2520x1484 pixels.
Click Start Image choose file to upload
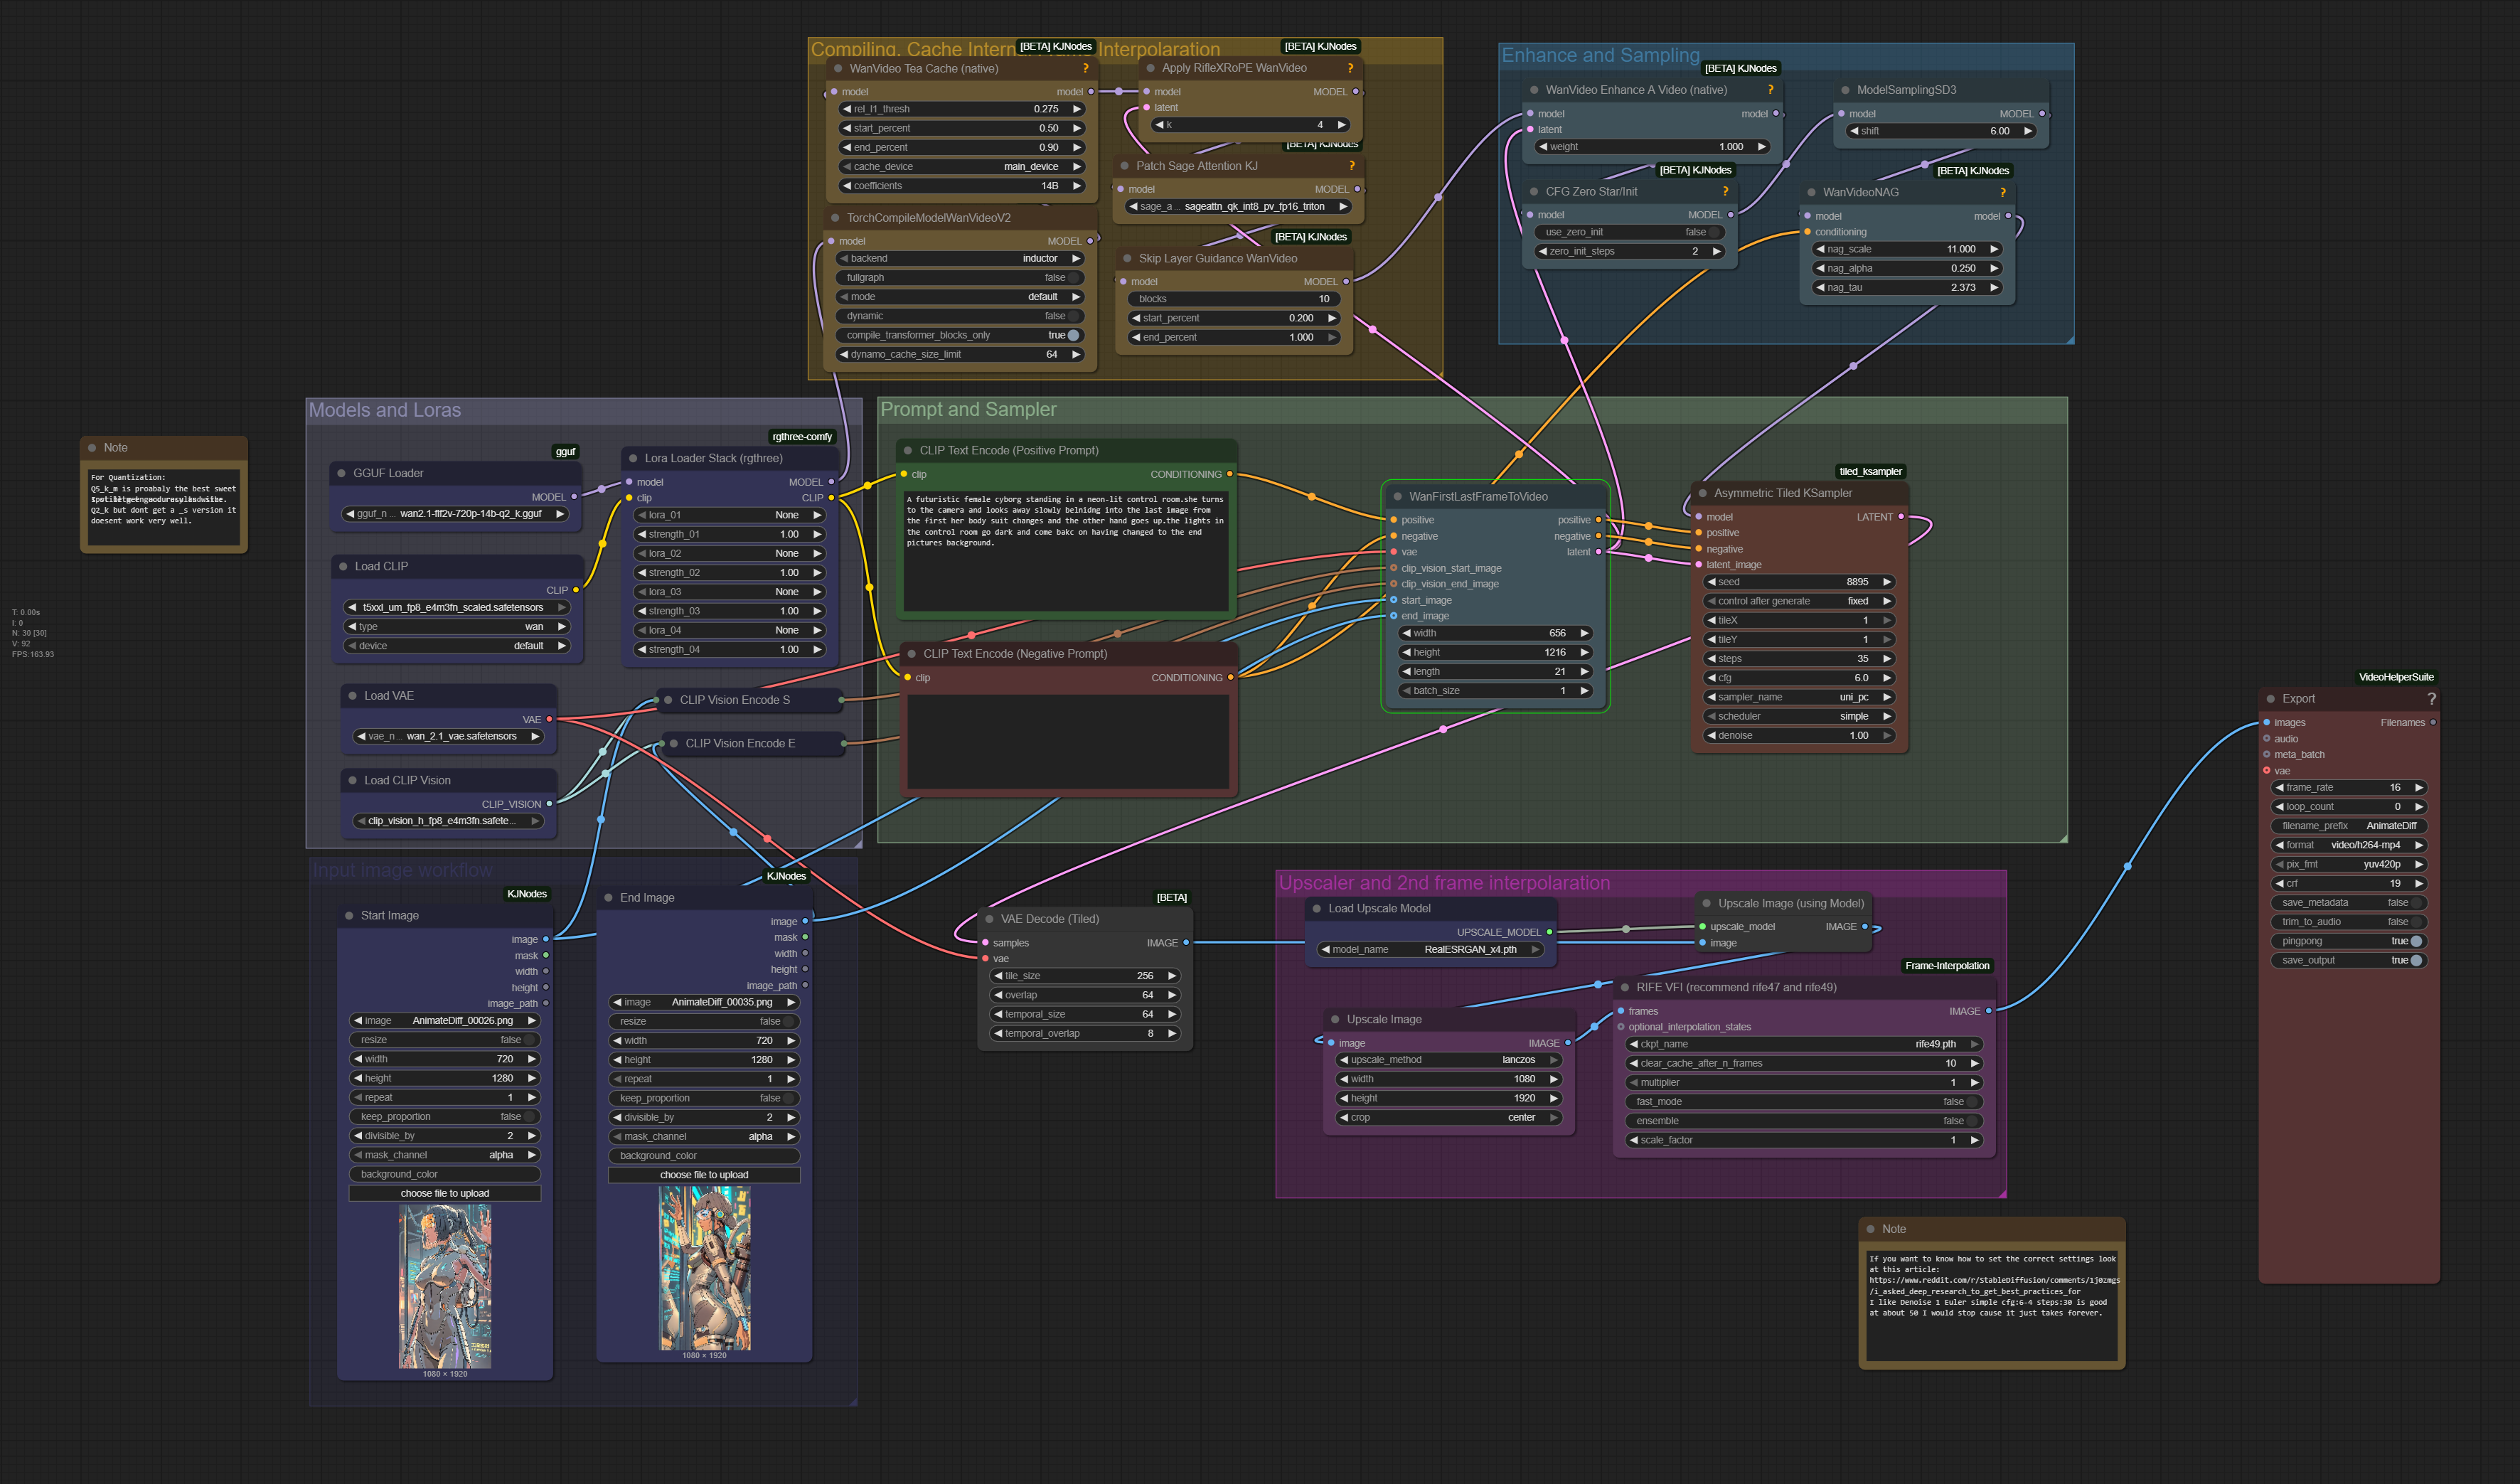click(444, 1193)
